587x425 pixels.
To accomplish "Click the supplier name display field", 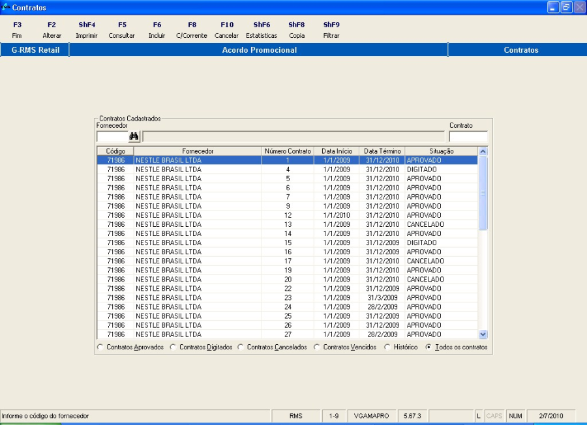I will (293, 136).
